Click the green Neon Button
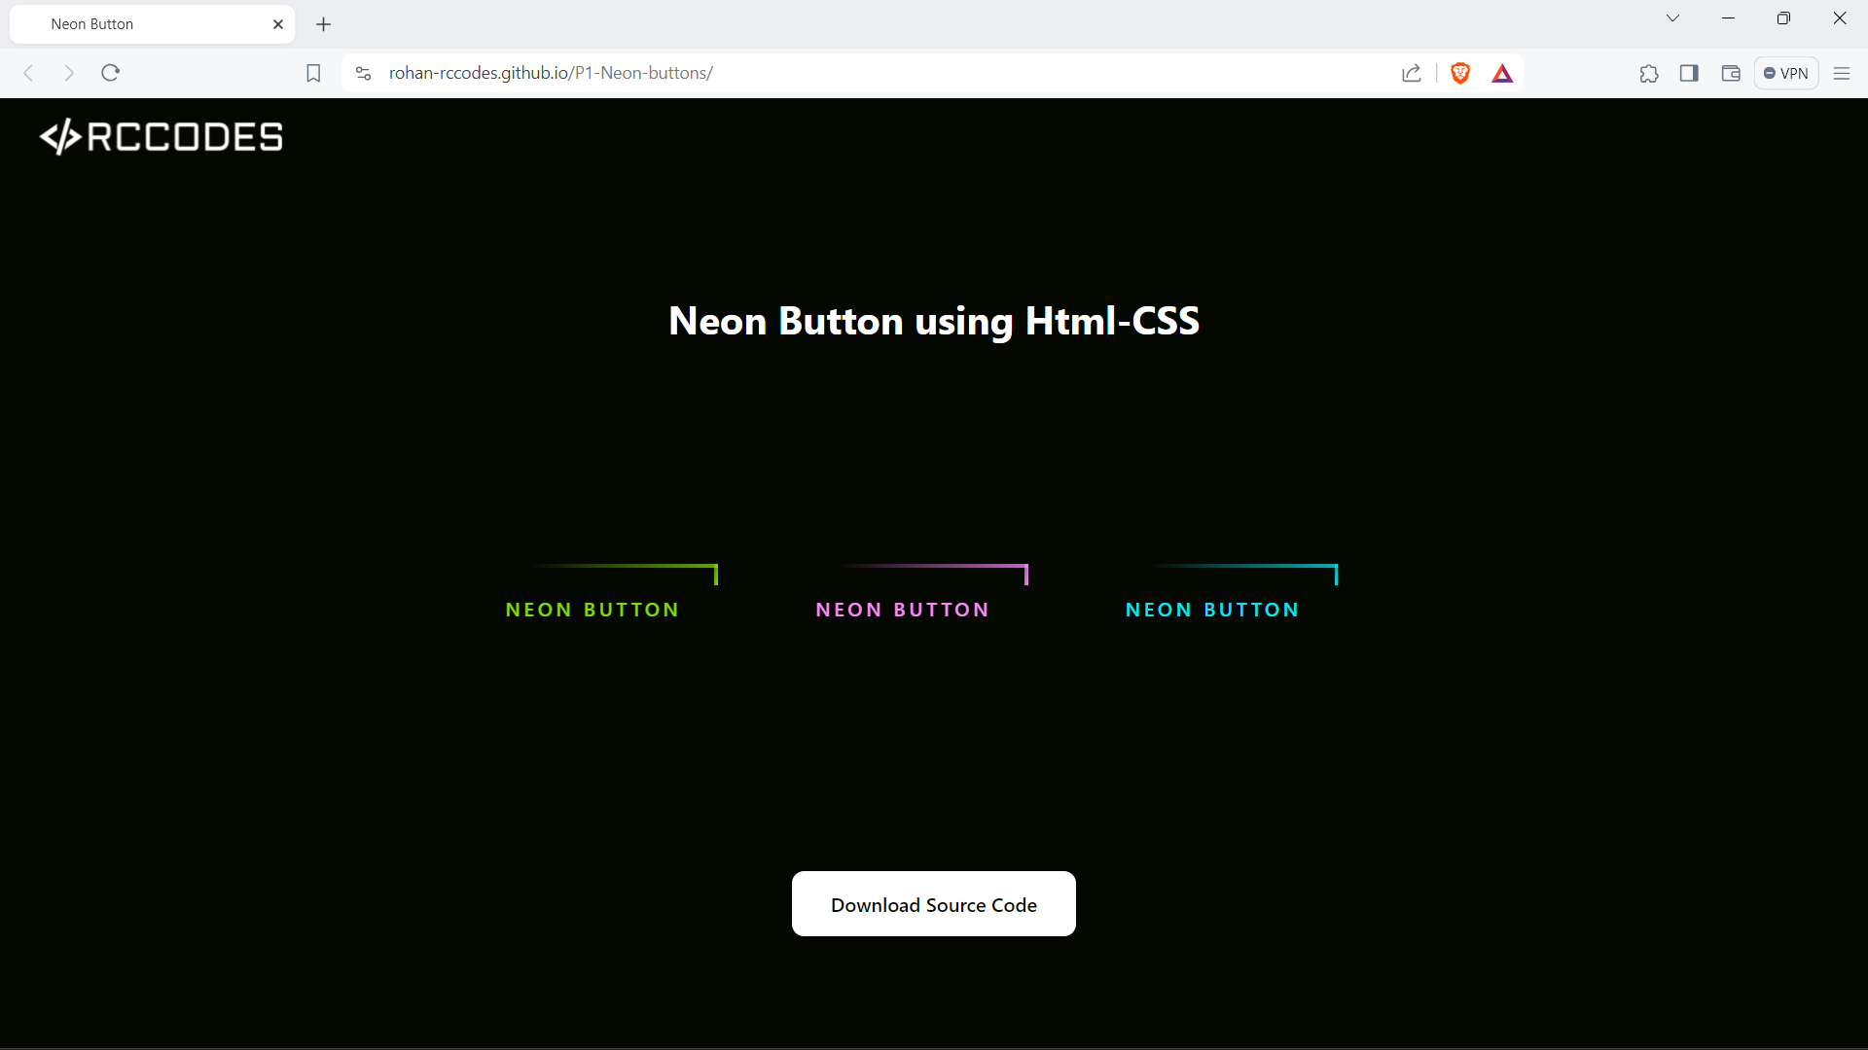The height and width of the screenshot is (1050, 1868). 593,610
